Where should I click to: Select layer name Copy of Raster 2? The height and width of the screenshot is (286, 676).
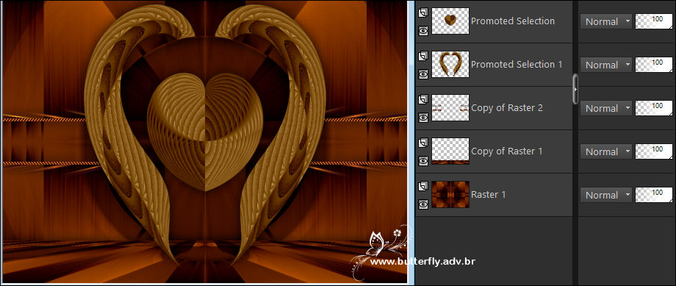(507, 108)
